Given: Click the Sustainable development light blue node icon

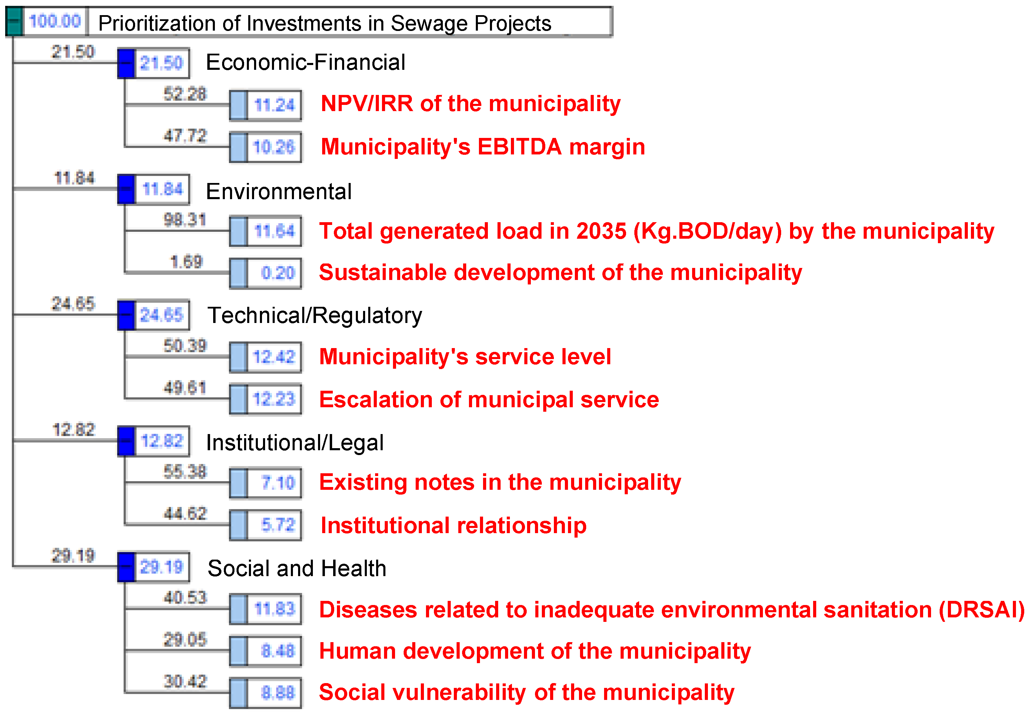Looking at the screenshot, I should click(239, 273).
